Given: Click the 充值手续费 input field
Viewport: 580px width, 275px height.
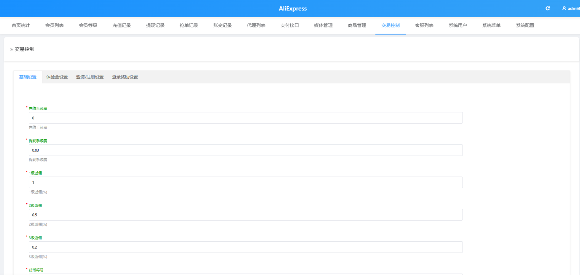Looking at the screenshot, I should 245,118.
